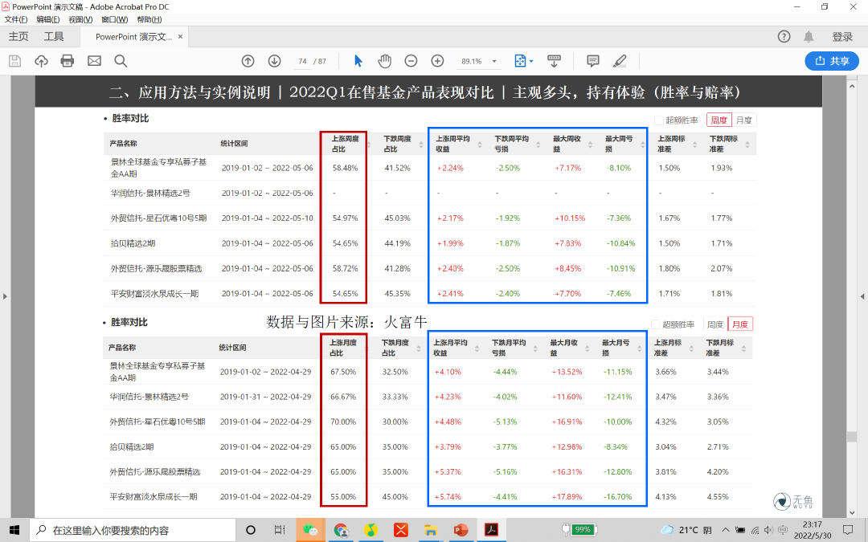This screenshot has width=868, height=542.
Task: Open the 视图(V) menu
Action: coord(80,19)
